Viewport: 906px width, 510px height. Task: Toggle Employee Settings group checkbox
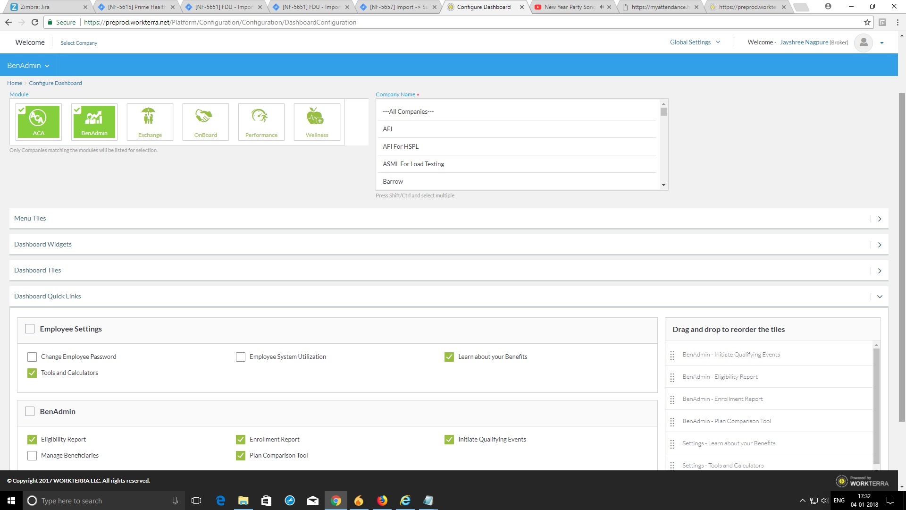point(30,329)
